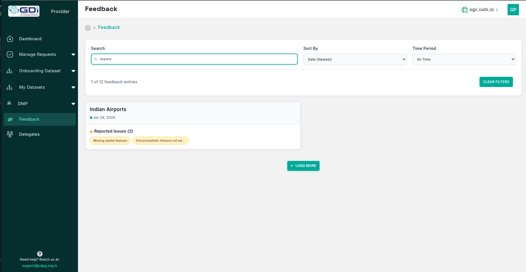Image resolution: width=526 pixels, height=272 pixels.
Task: Click the Dashboard sidebar icon
Action: pos(10,39)
